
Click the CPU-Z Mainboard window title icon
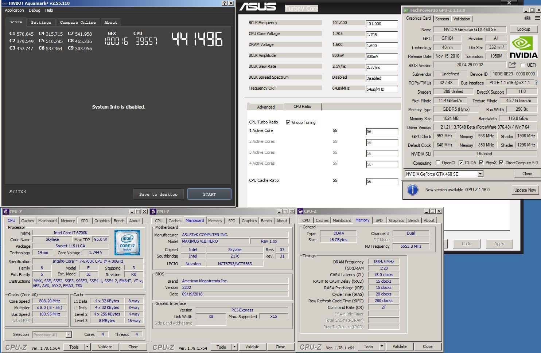153,212
